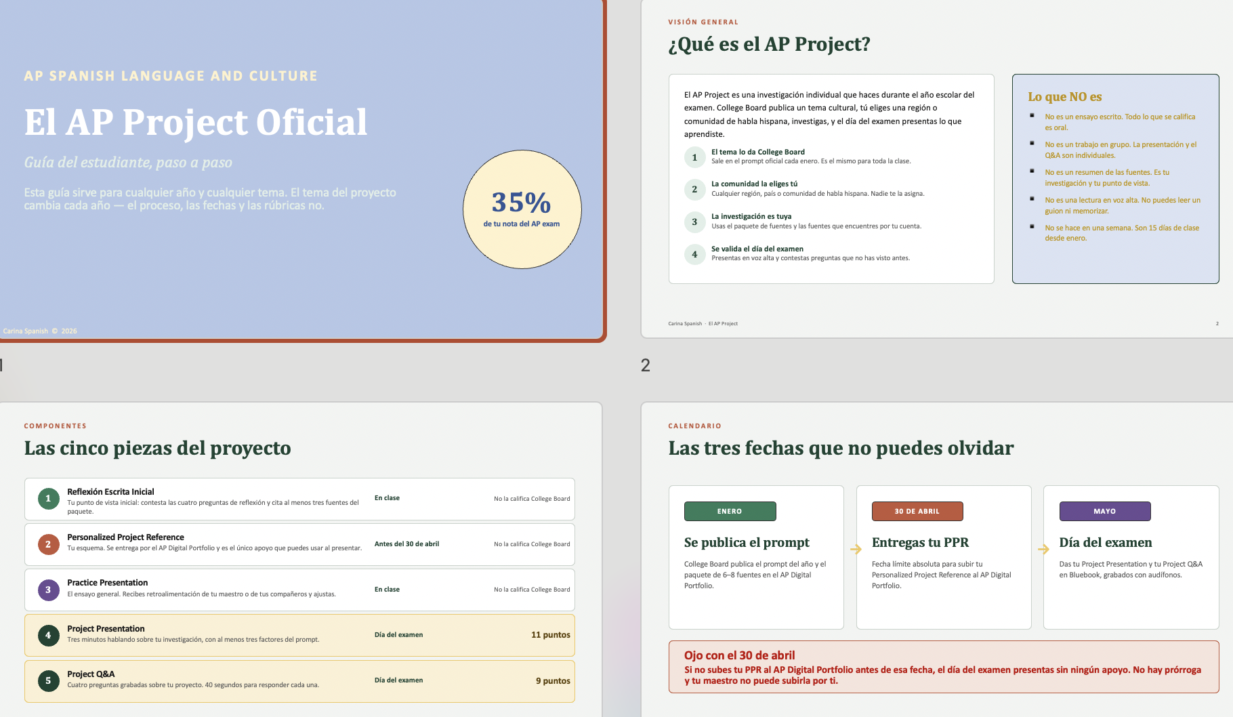The height and width of the screenshot is (717, 1233).
Task: Click the purple 'MAYO' date badge
Action: (x=1105, y=512)
